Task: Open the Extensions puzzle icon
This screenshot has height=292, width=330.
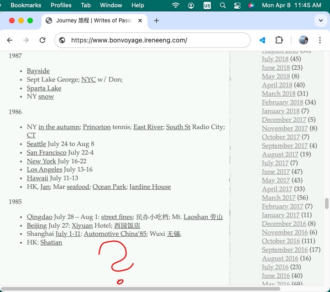Action: click(x=279, y=40)
